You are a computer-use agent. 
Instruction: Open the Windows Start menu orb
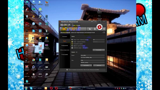(26, 88)
